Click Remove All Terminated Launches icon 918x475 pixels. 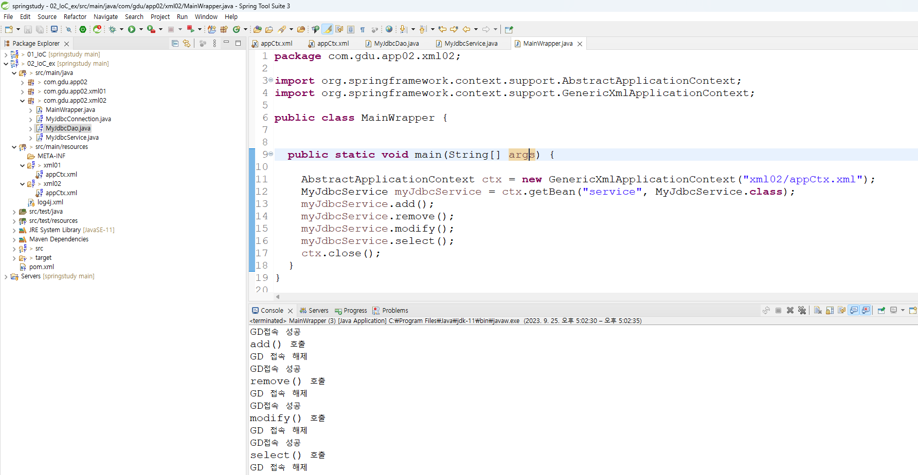click(802, 310)
